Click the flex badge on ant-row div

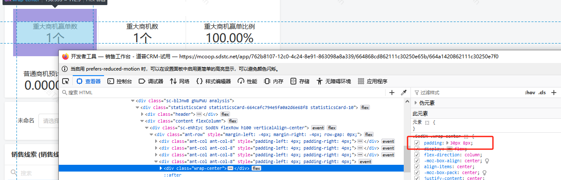point(369,134)
